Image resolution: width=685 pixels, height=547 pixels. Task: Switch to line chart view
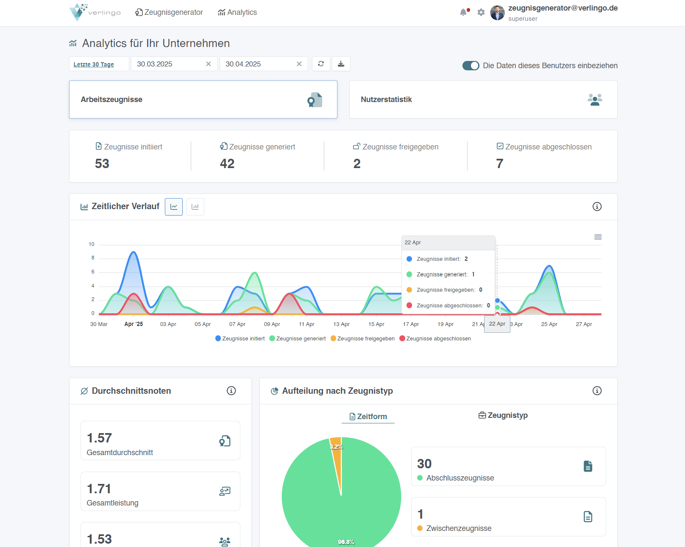174,207
